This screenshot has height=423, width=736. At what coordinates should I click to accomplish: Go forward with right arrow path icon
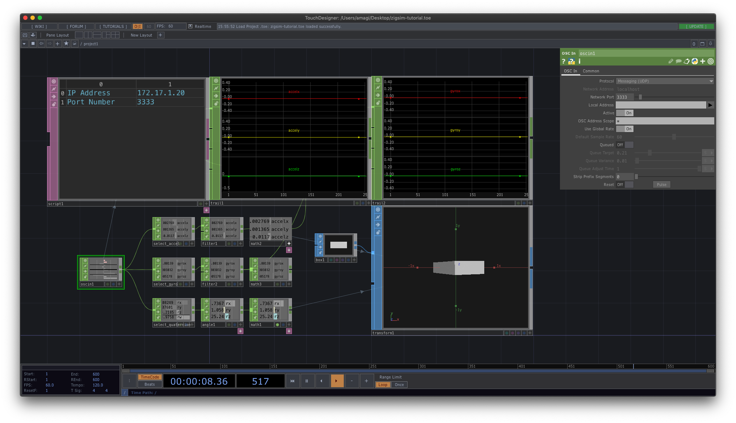[50, 44]
